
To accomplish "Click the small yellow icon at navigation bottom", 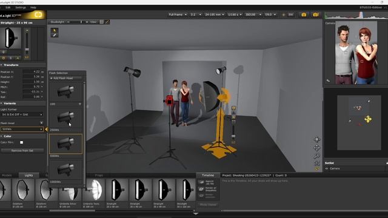I will pyautogui.click(x=317, y=169).
